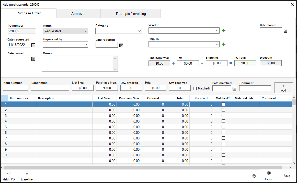This screenshot has width=297, height=183.
Task: Open calendar picker for Date matched
Action: 234,89
